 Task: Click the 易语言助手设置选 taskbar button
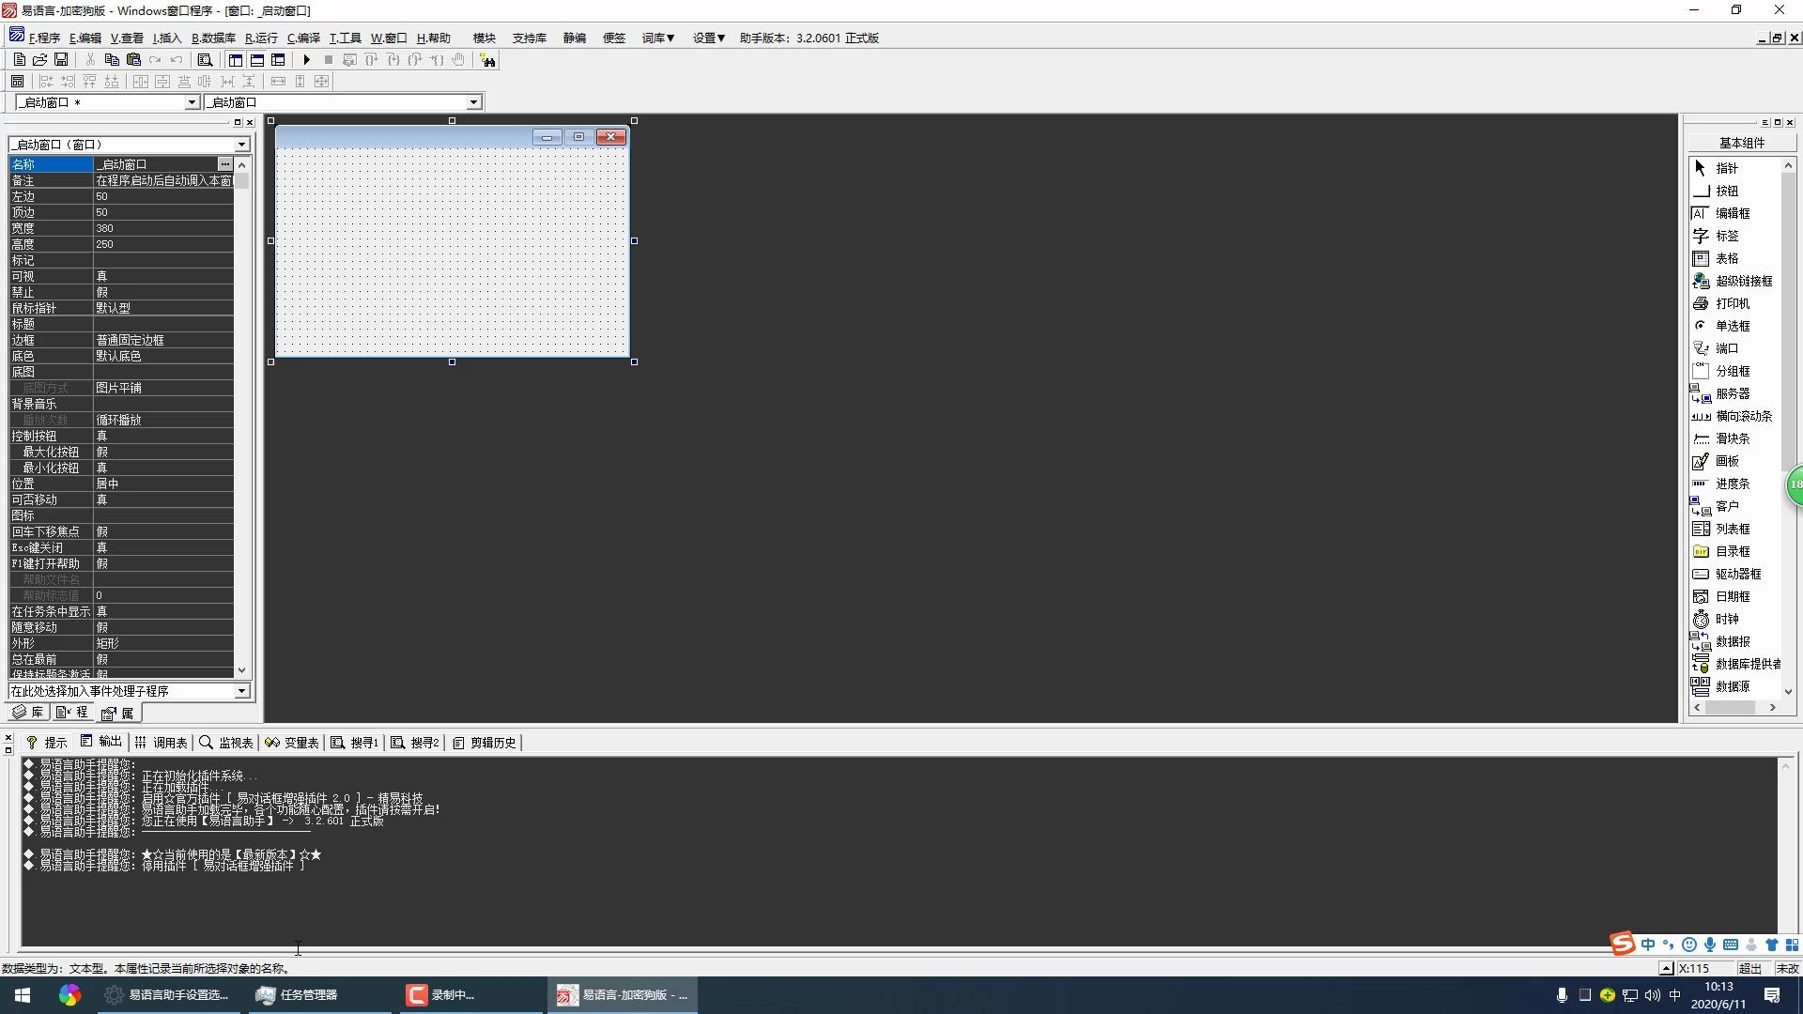coord(167,995)
